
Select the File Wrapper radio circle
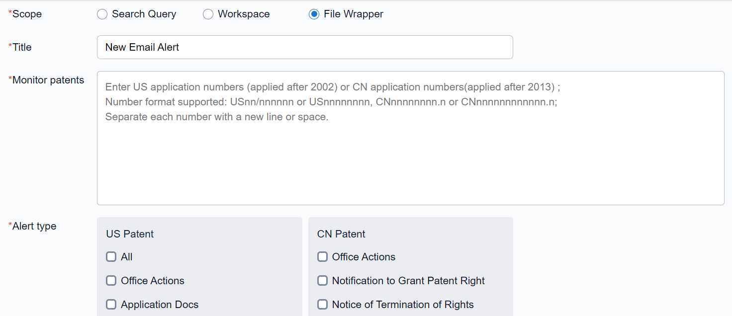pos(314,14)
